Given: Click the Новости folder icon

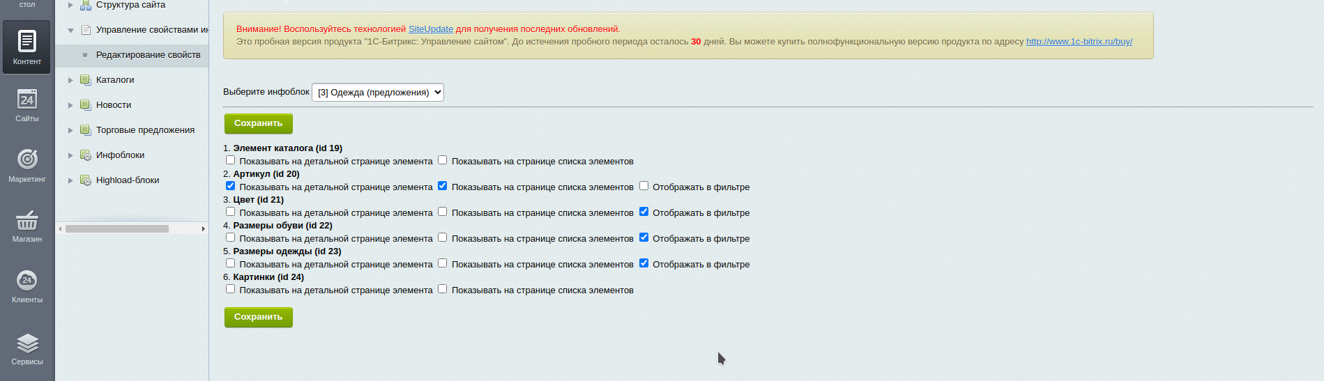Looking at the screenshot, I should coord(86,105).
